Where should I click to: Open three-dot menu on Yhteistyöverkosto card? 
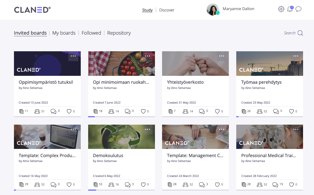(x=221, y=56)
